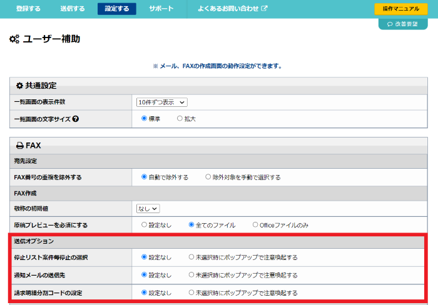Open the サポート menu
This screenshot has width=438, height=305.
(x=161, y=9)
